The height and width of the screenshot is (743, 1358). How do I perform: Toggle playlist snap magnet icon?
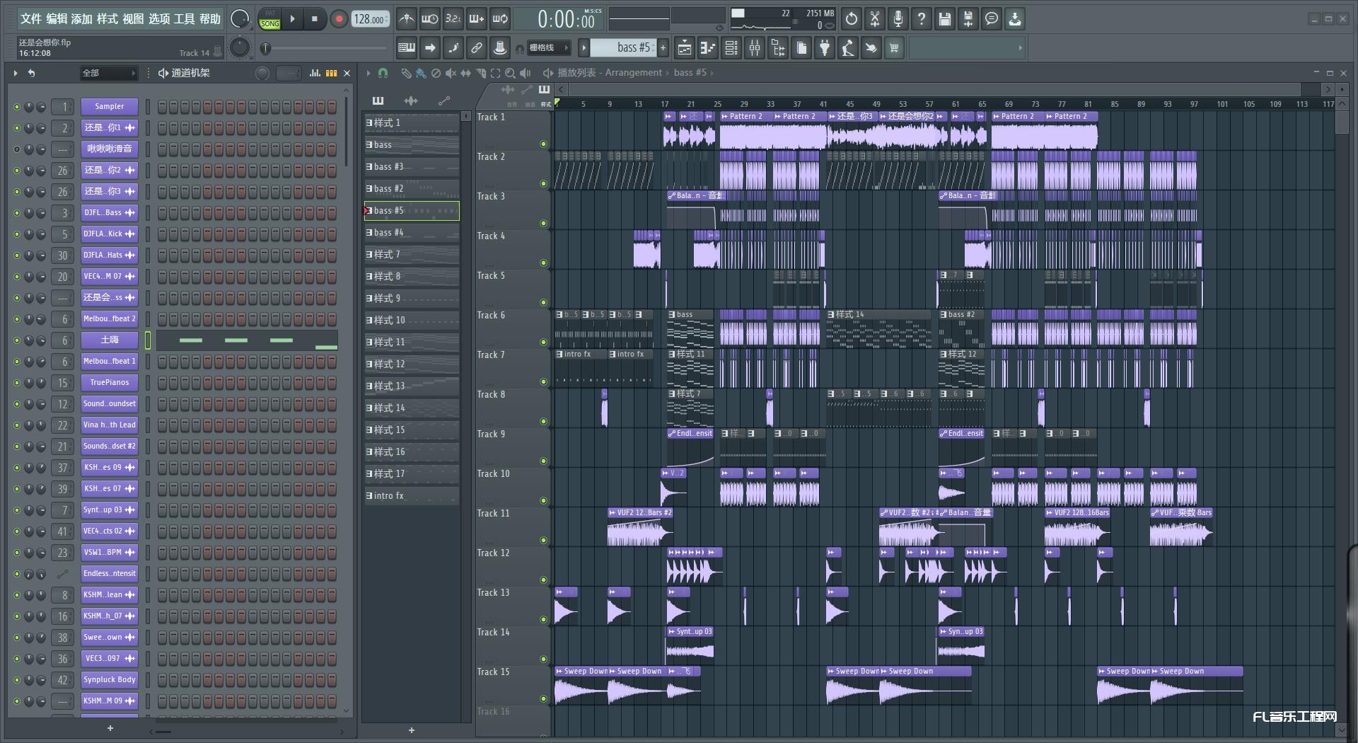(383, 73)
